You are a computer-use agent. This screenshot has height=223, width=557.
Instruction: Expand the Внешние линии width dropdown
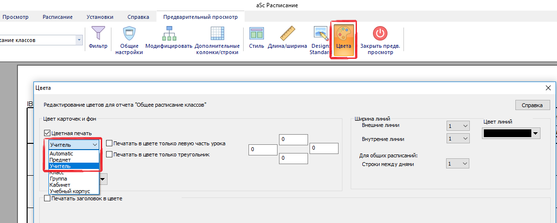[458, 125]
